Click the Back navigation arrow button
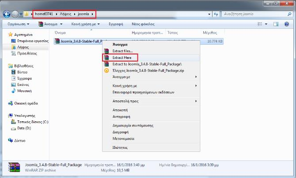The width and height of the screenshot is (296, 178). 7,14
